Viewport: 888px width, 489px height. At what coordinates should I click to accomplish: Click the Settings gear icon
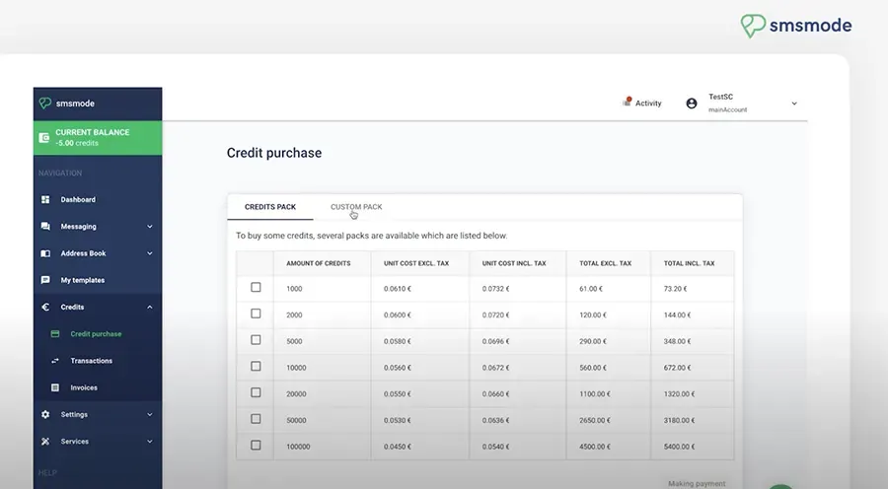[x=45, y=414]
